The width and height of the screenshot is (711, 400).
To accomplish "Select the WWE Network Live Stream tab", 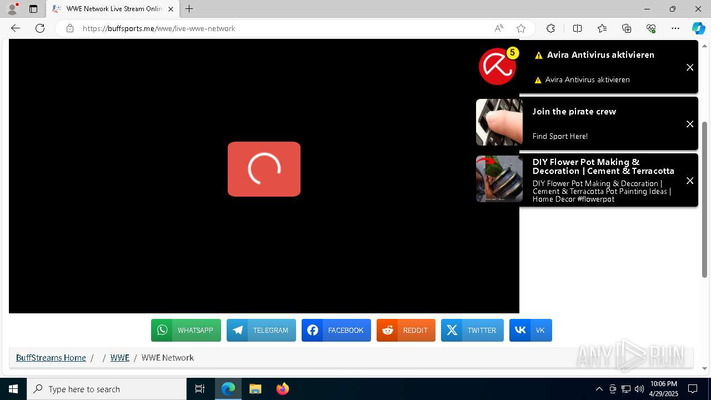I will pos(113,9).
